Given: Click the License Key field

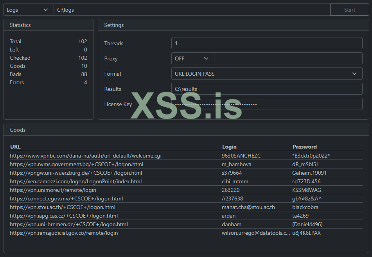Looking at the screenshot, I should click(267, 104).
